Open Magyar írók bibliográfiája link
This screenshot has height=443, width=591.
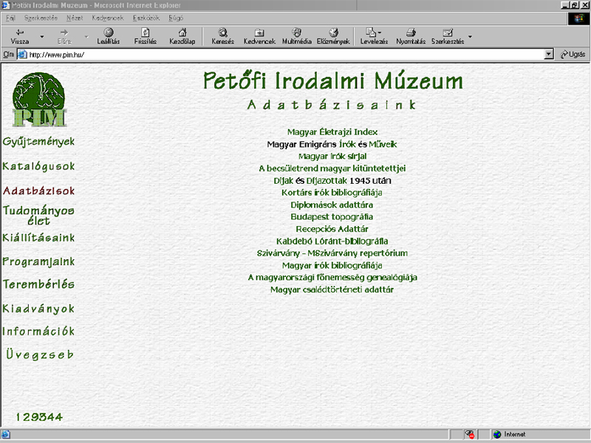pos(332,266)
